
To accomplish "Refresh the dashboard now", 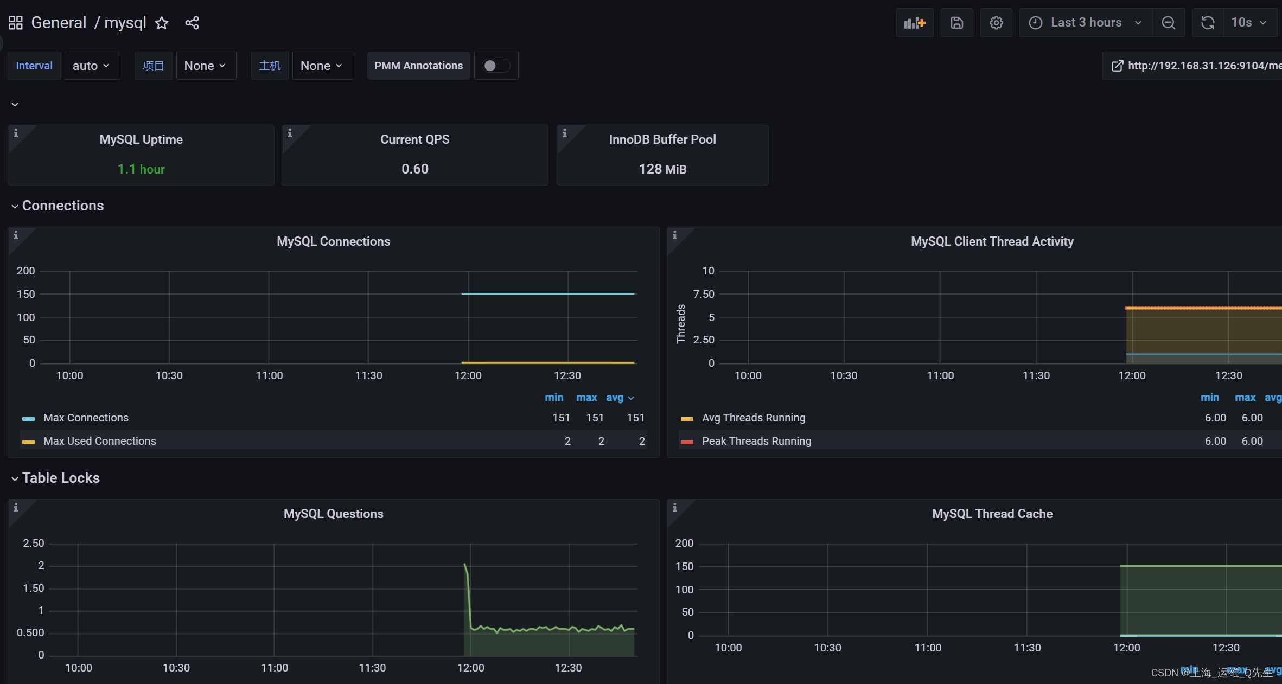I will [x=1208, y=23].
